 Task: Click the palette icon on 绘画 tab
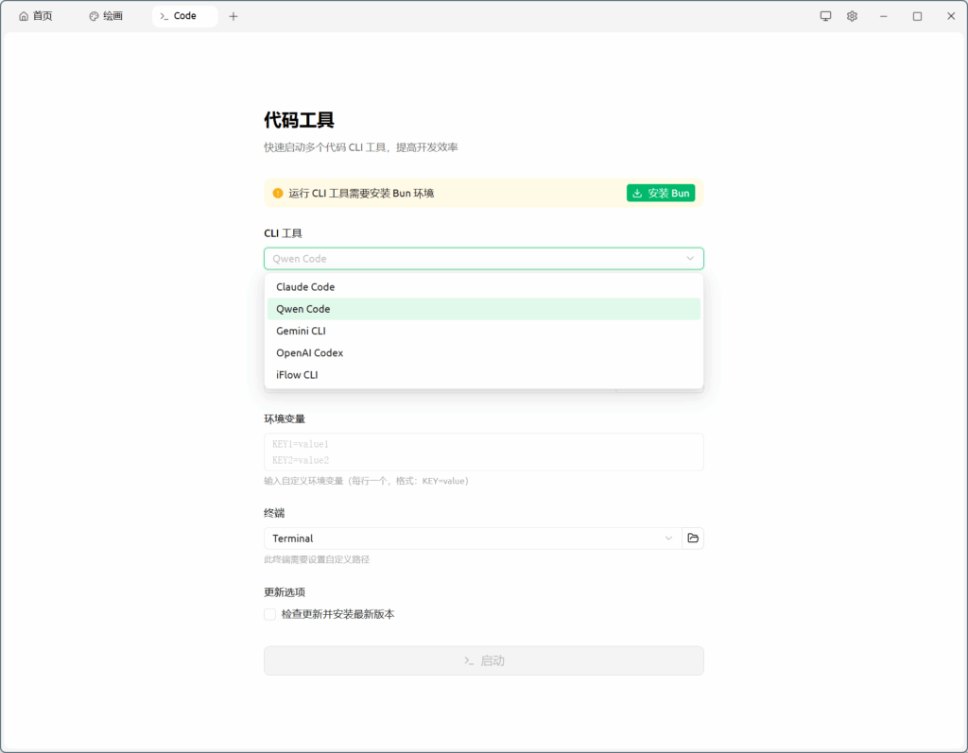(x=94, y=16)
